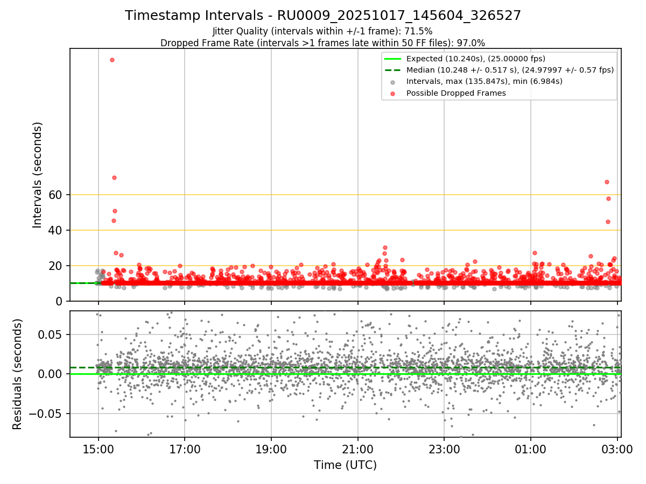Click the 'Dropped Frame Rate' subtitle line showing 97.0%
The image size is (646, 484).
pos(322,43)
